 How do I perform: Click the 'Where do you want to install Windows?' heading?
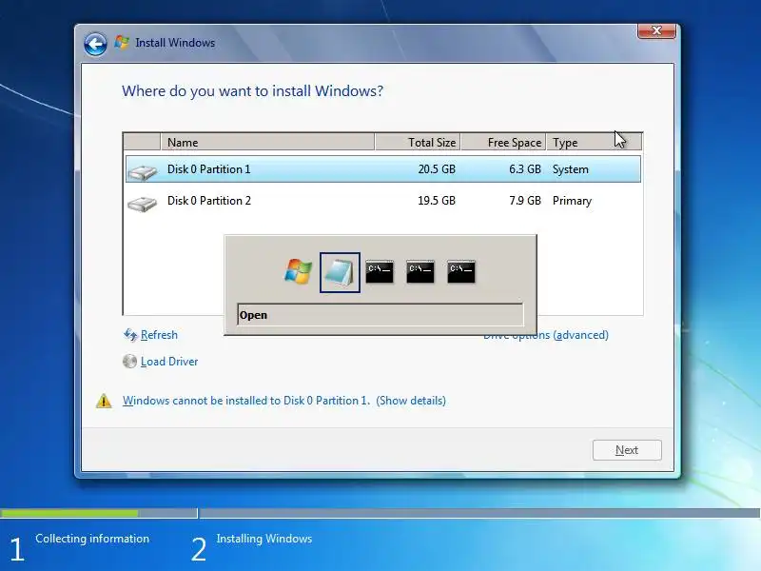point(252,90)
